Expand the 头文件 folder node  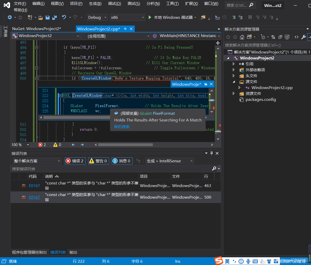[234, 76]
